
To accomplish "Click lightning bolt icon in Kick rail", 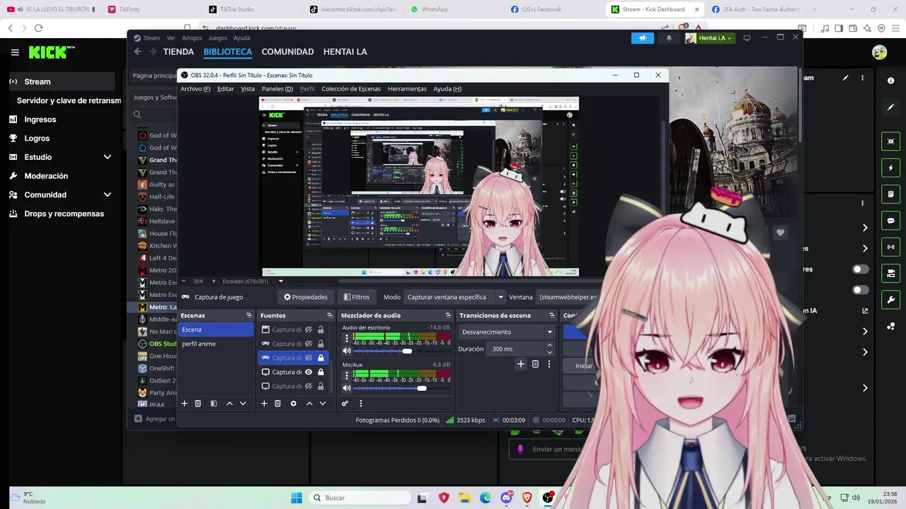I will click(890, 168).
